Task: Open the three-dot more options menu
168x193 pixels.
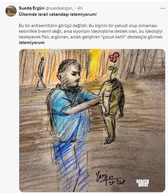Action: (163, 8)
